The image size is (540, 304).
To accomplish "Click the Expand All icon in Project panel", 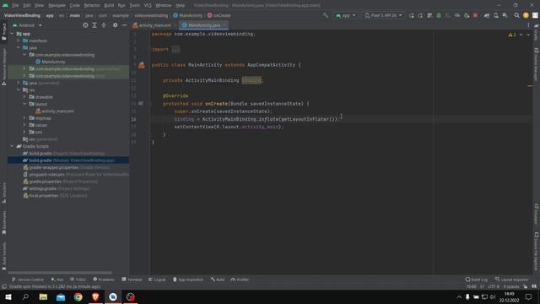I will (94, 25).
